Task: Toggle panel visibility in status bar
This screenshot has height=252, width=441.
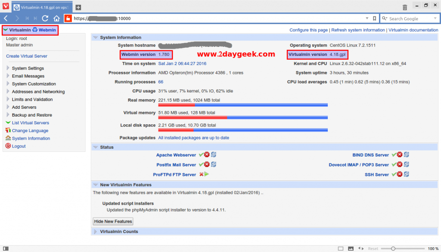Action: coord(6,249)
